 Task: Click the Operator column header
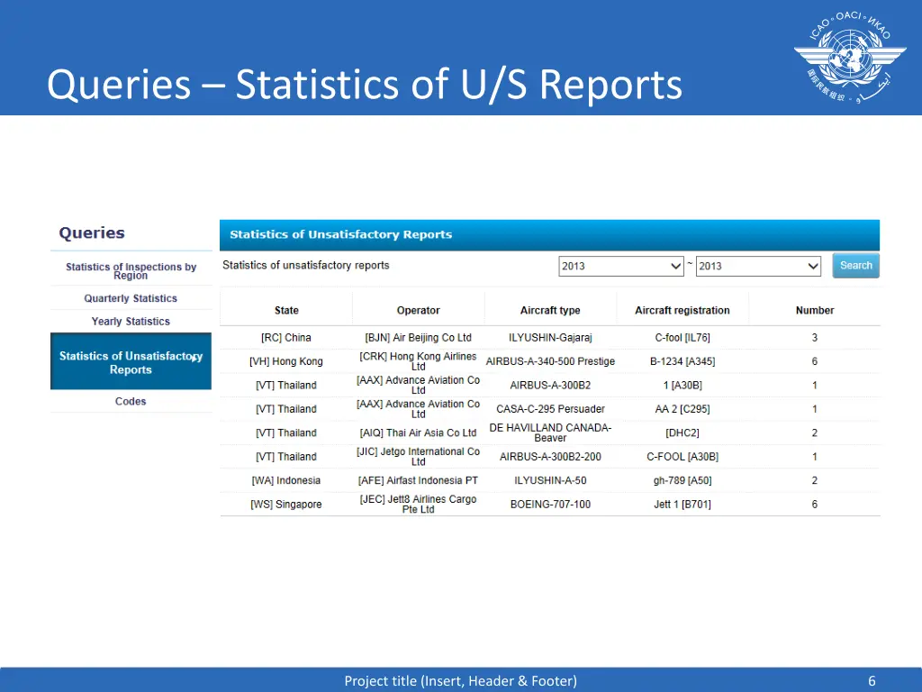(x=418, y=310)
